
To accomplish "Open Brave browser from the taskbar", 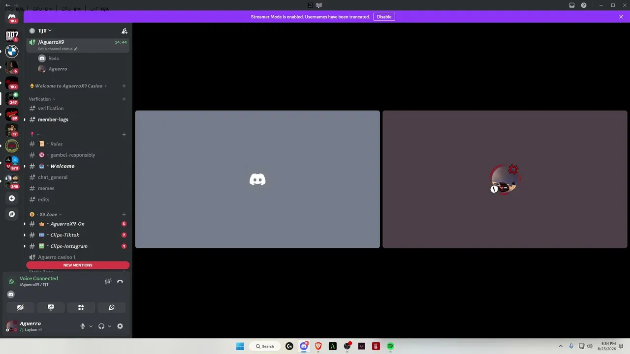I will pyautogui.click(x=318, y=346).
